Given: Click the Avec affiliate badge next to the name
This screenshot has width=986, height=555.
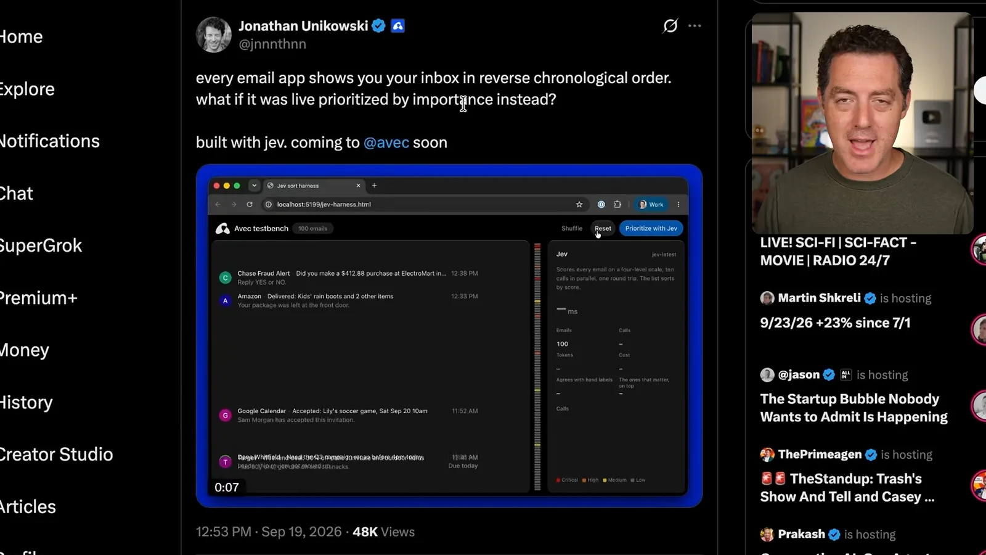Looking at the screenshot, I should (x=398, y=26).
